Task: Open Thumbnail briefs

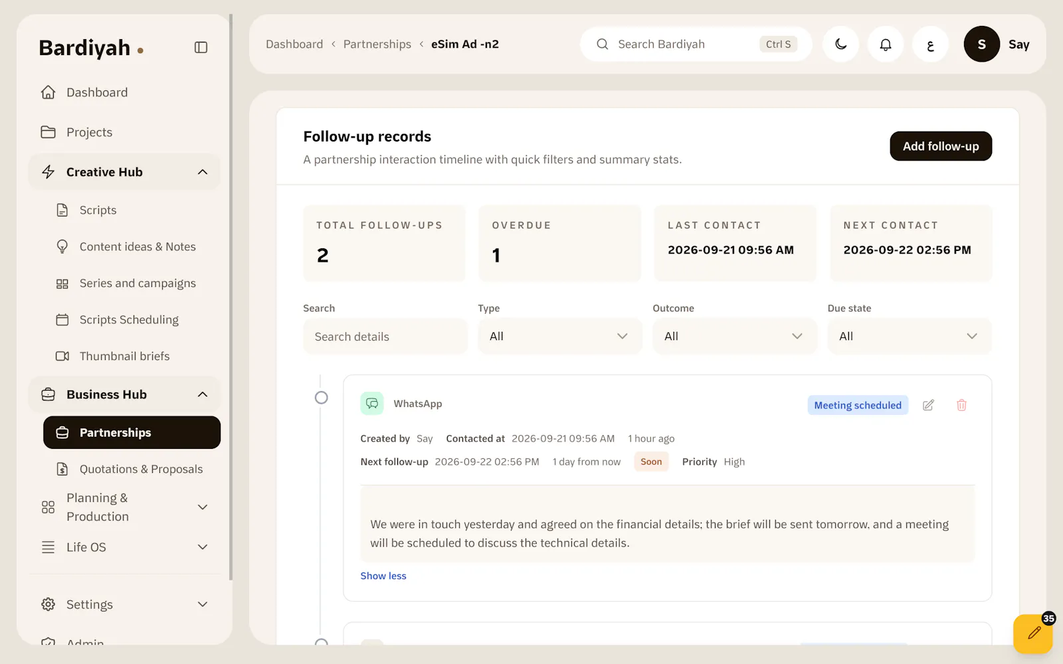Action: coord(132,356)
